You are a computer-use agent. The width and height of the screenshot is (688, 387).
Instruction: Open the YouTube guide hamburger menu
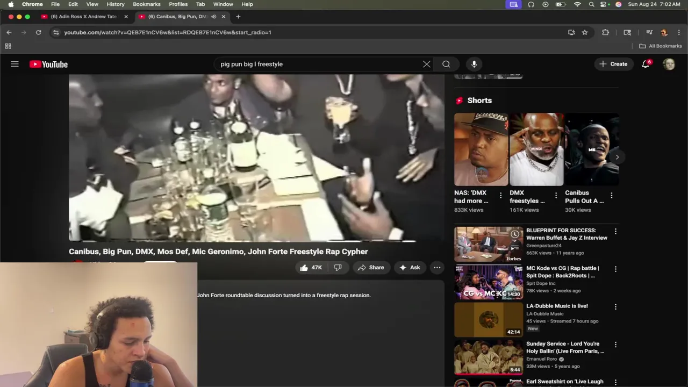point(15,64)
